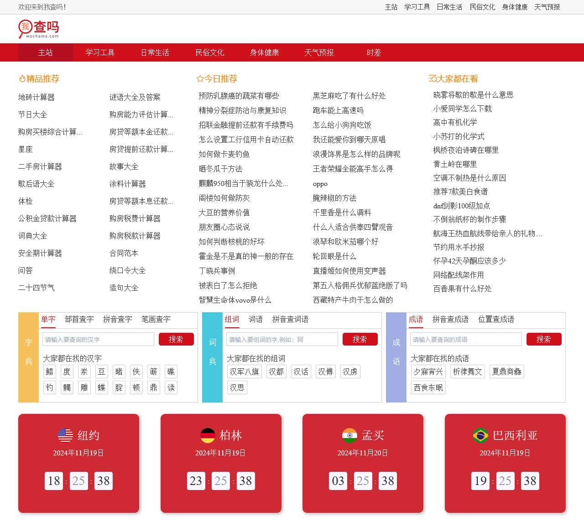This screenshot has width=584, height=532.
Task: Switch to the 拼音查词语 tab
Action: click(291, 319)
